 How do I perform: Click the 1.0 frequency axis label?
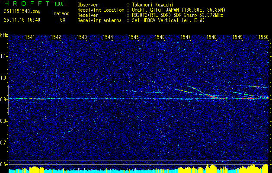tap(3, 78)
